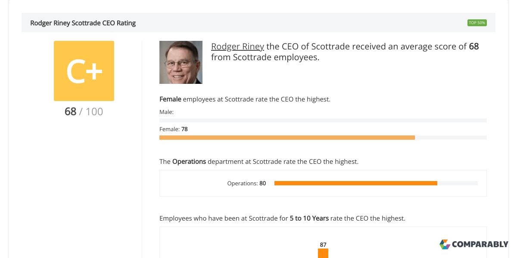Click the Comparably logo icon
Screen dimensions: 517x258
(x=445, y=244)
